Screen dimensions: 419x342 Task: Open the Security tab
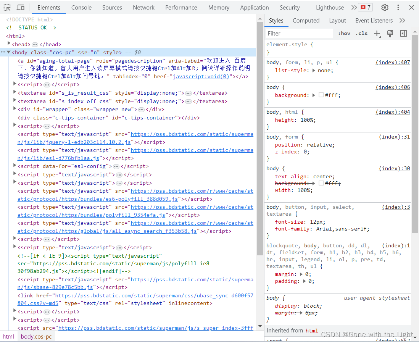click(x=290, y=8)
